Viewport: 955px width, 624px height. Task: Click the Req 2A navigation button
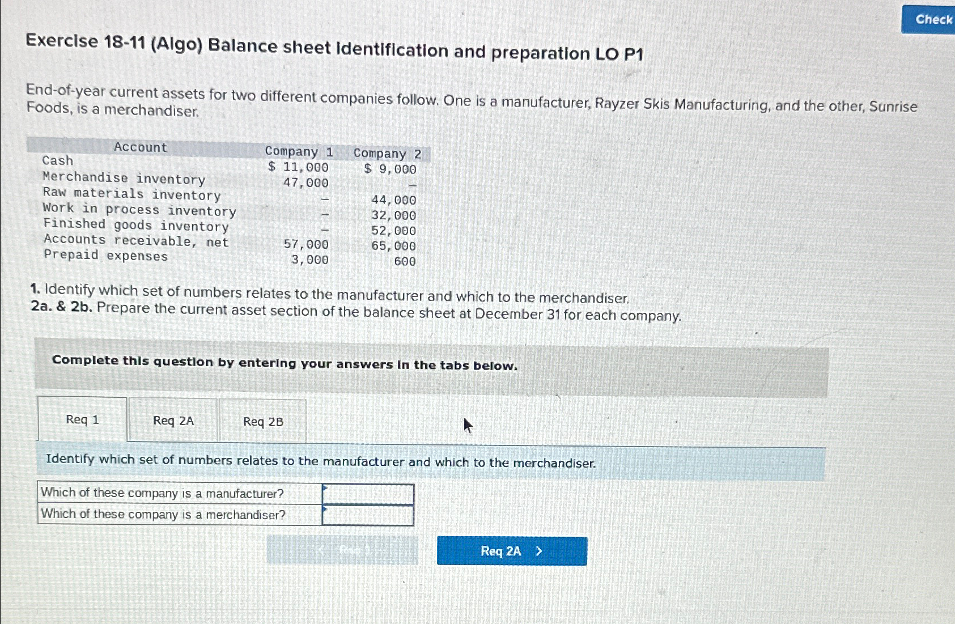point(511,550)
